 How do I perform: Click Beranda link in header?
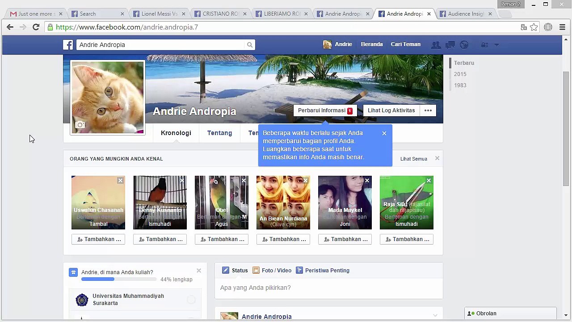[372, 44]
